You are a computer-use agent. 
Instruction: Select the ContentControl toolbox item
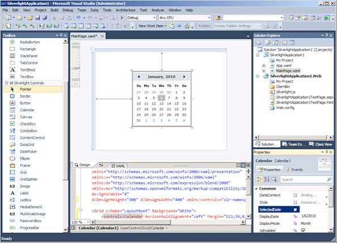32,137
